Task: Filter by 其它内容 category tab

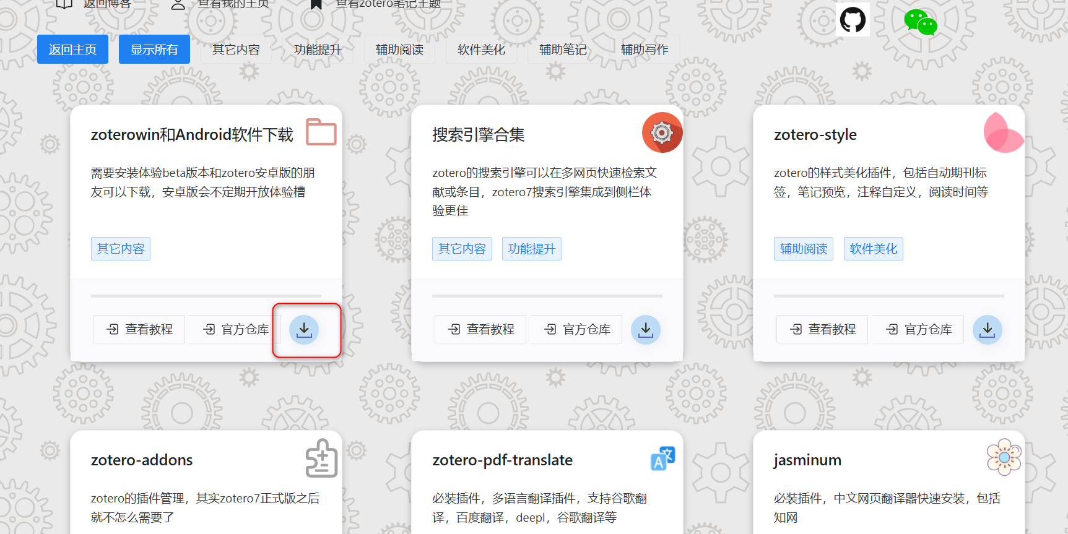Action: (236, 50)
